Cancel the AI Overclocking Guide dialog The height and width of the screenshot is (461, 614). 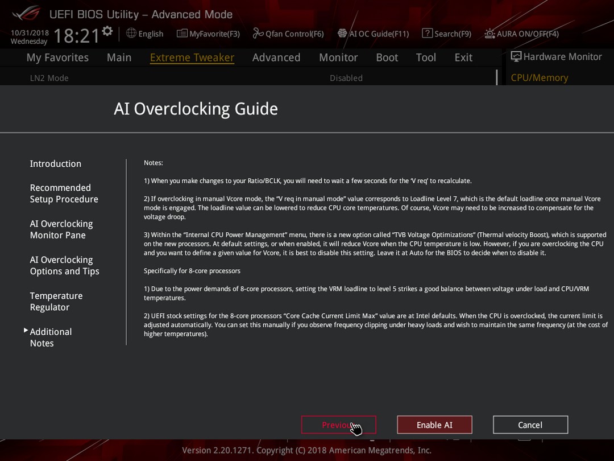pyautogui.click(x=530, y=425)
